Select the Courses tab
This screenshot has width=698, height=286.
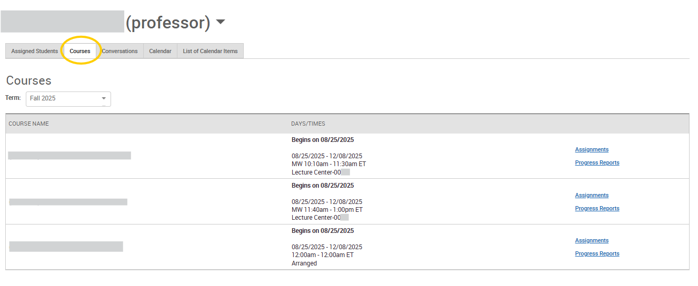pyautogui.click(x=80, y=51)
